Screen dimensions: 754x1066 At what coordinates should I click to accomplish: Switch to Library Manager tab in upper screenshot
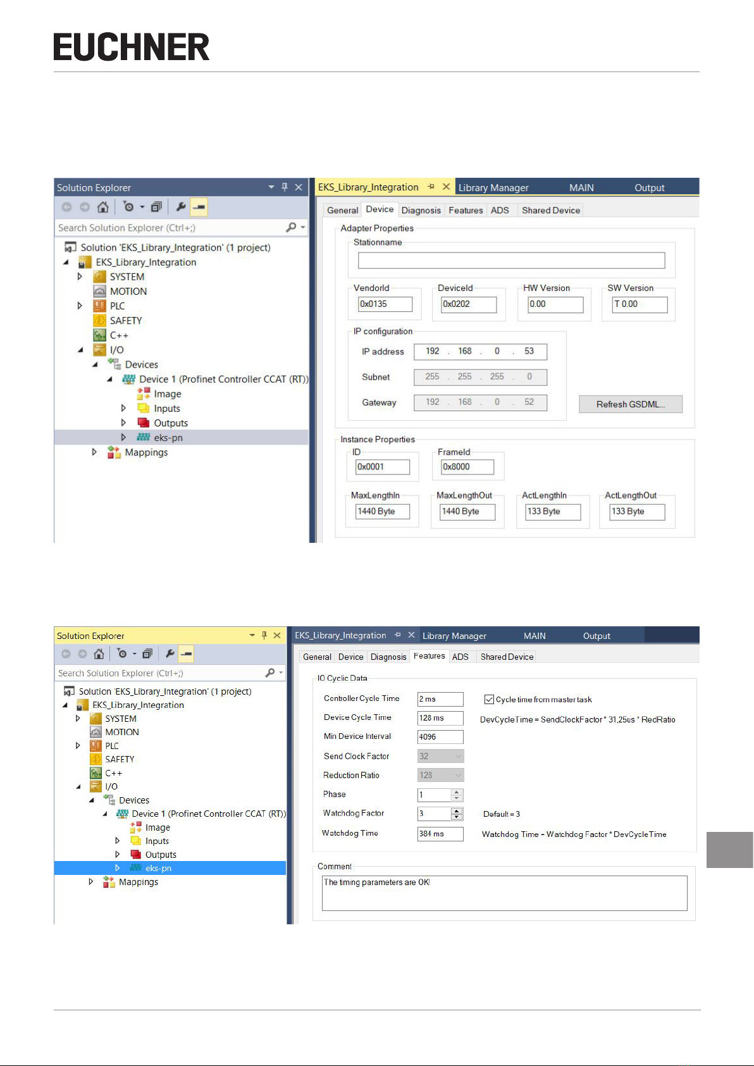[493, 187]
